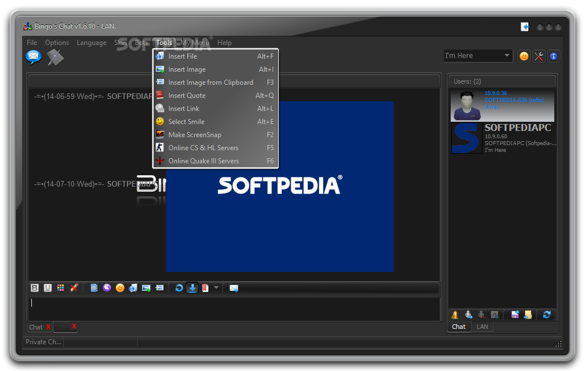This screenshot has width=585, height=371.
Task: Click the address book @ icon
Action: (x=94, y=288)
